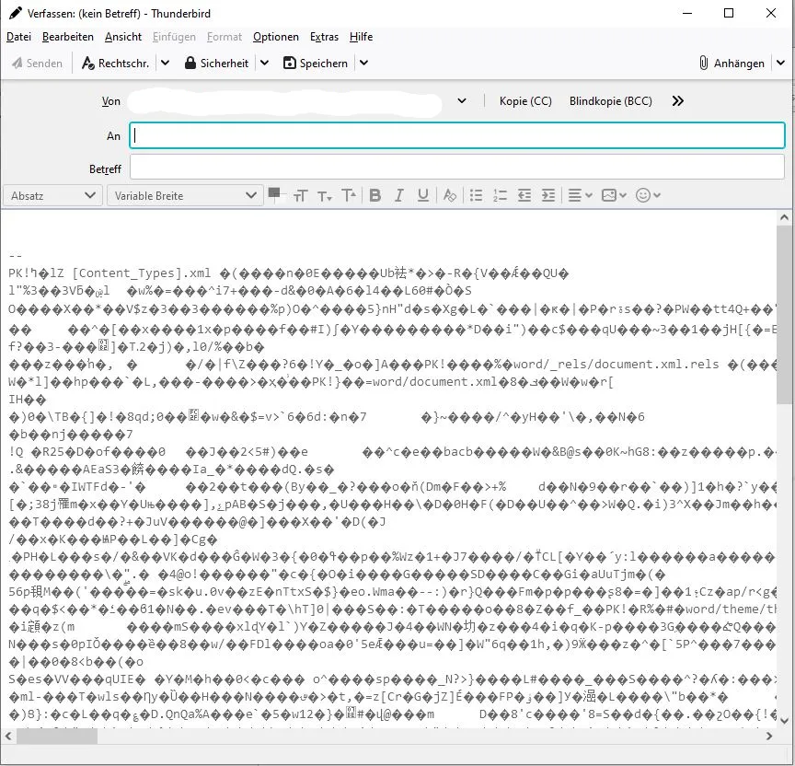Remove text formatting with eraser icon
The height and width of the screenshot is (766, 795).
coord(449,195)
